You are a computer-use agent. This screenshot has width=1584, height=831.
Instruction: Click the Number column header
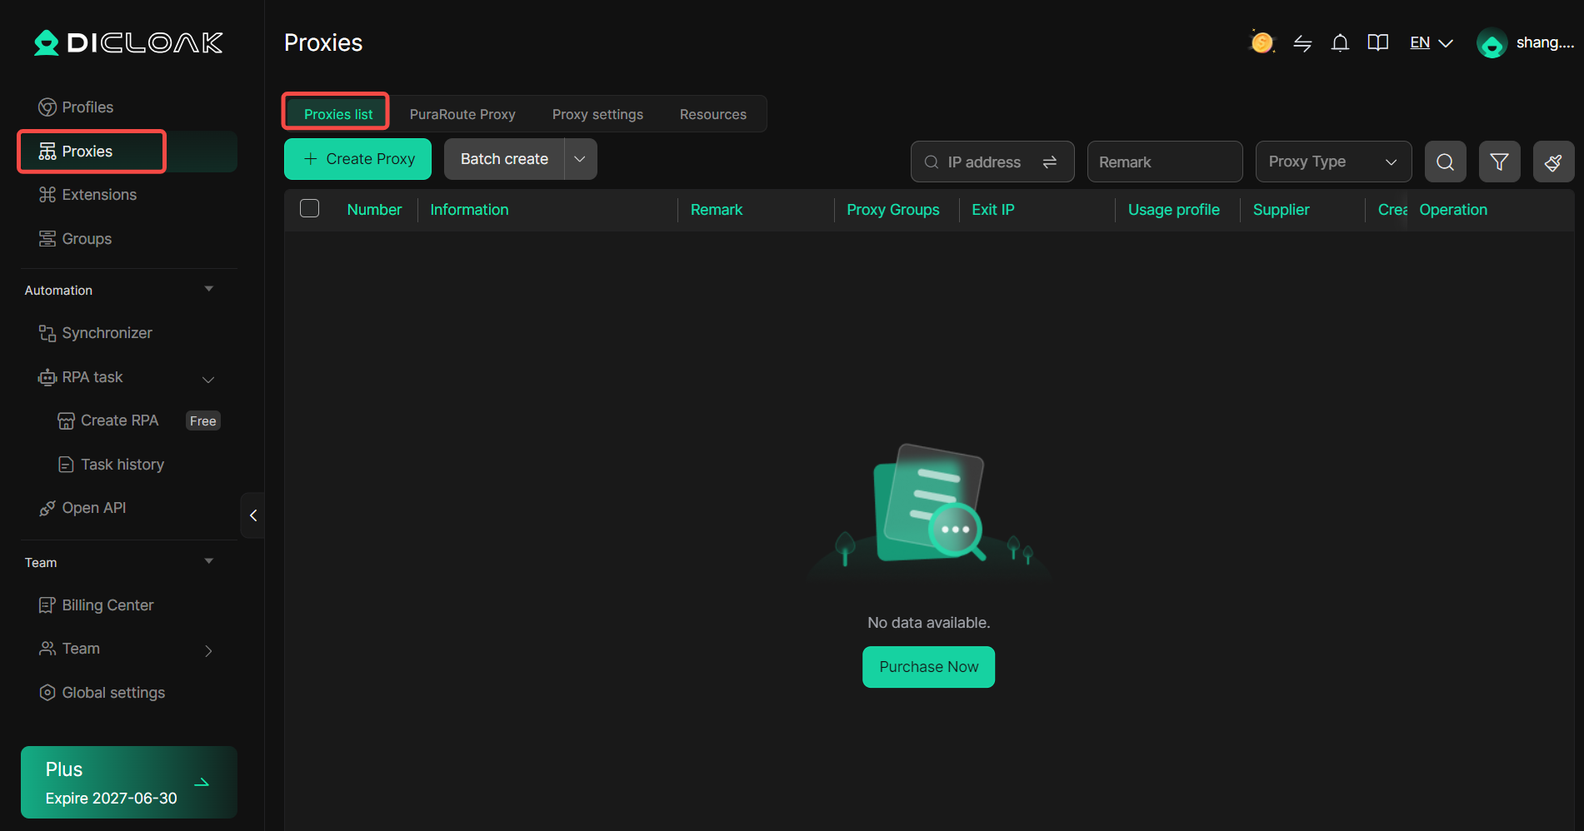tap(374, 210)
